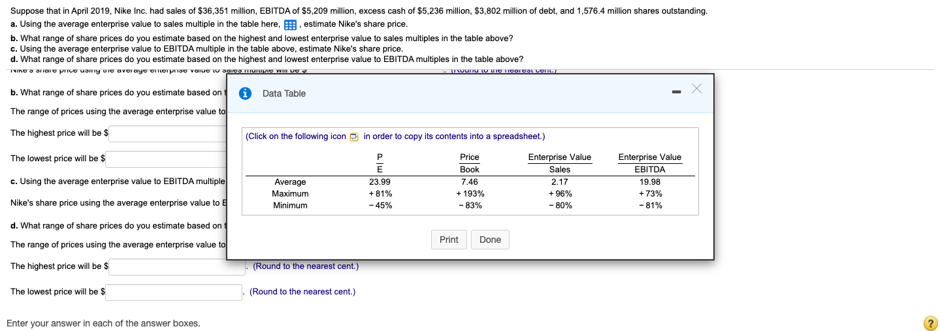Click the Data Table dialog title
Viewport: 940px width, 331px height.
coord(284,93)
